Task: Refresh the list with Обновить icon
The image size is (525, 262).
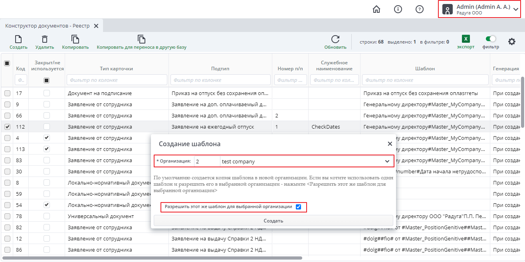Action: coord(335,39)
